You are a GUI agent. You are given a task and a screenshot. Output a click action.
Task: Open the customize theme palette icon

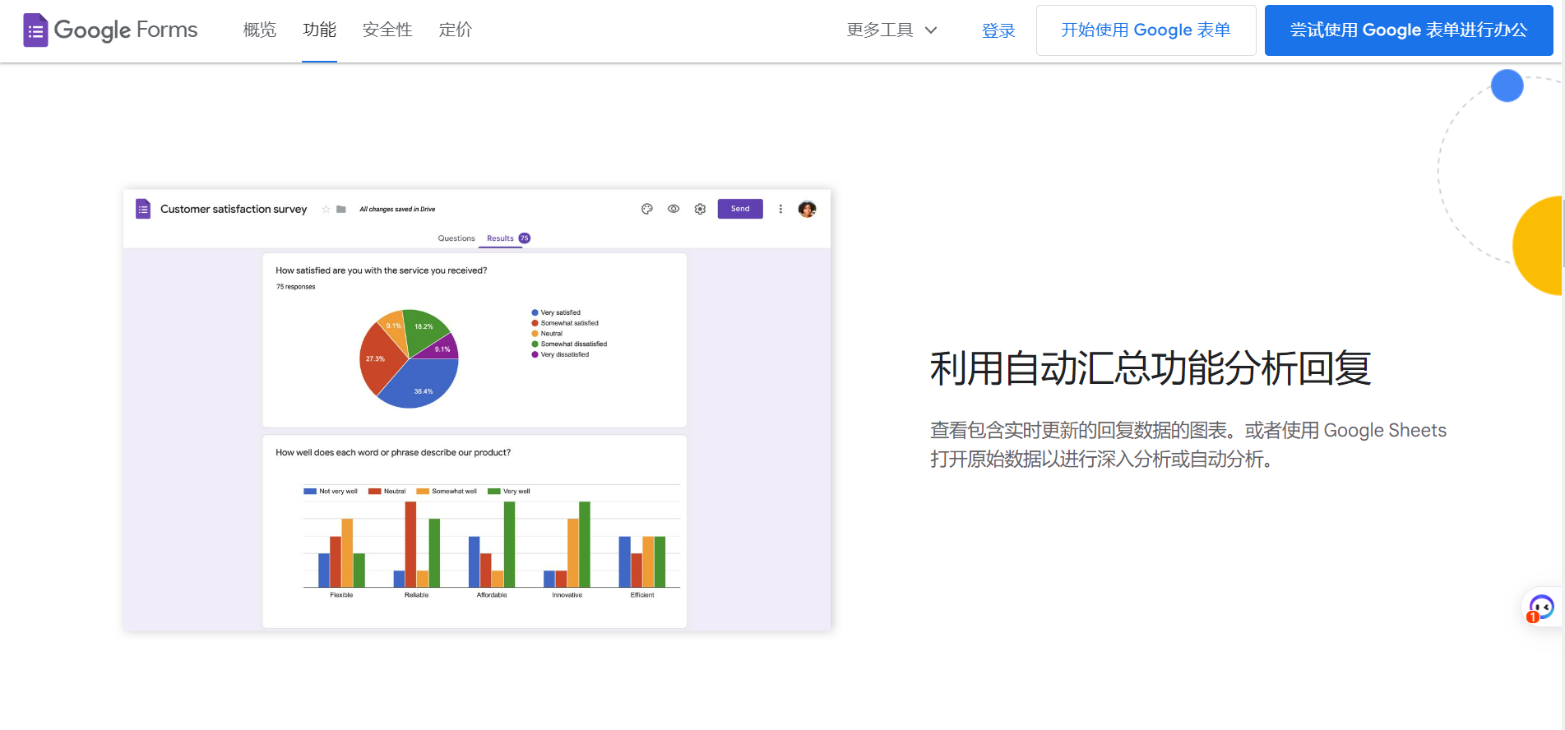(x=647, y=209)
